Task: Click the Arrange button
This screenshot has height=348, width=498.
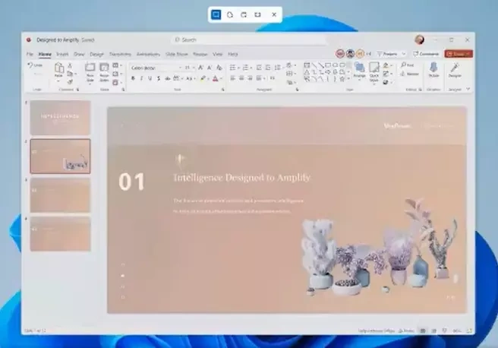Action: (359, 71)
